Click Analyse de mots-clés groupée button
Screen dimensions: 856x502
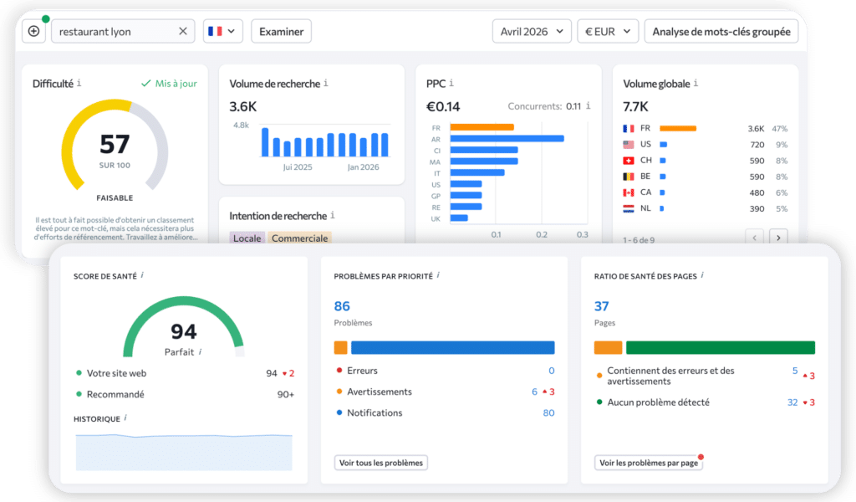click(x=721, y=31)
